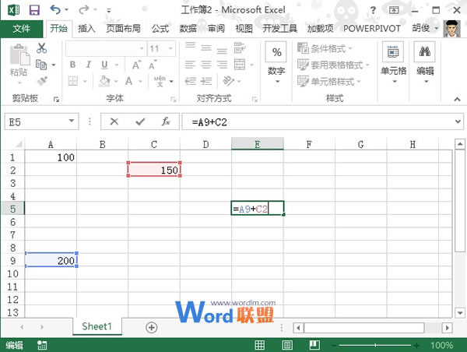Click the Paste clipboard icon
The width and height of the screenshot is (467, 352).
(x=19, y=55)
